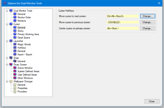Select Monitors tree entry

point(22,21)
